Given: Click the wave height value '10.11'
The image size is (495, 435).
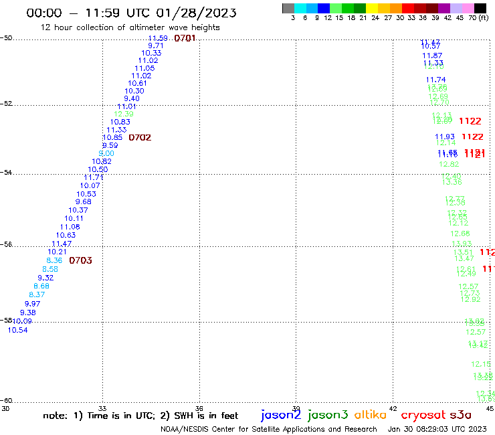Looking at the screenshot, I should [x=74, y=219].
